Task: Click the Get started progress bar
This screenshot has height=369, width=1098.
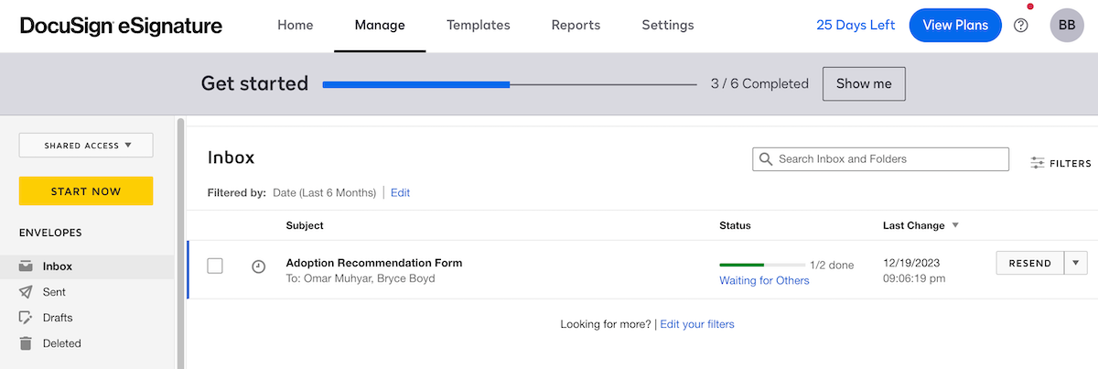Action: [x=510, y=84]
